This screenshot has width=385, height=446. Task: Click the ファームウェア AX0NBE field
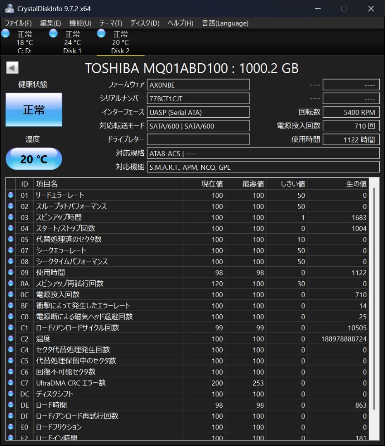coord(198,84)
